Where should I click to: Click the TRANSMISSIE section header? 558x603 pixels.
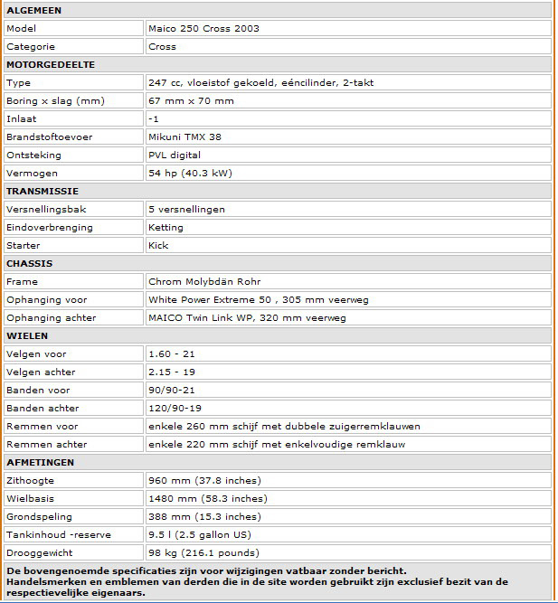(x=278, y=191)
